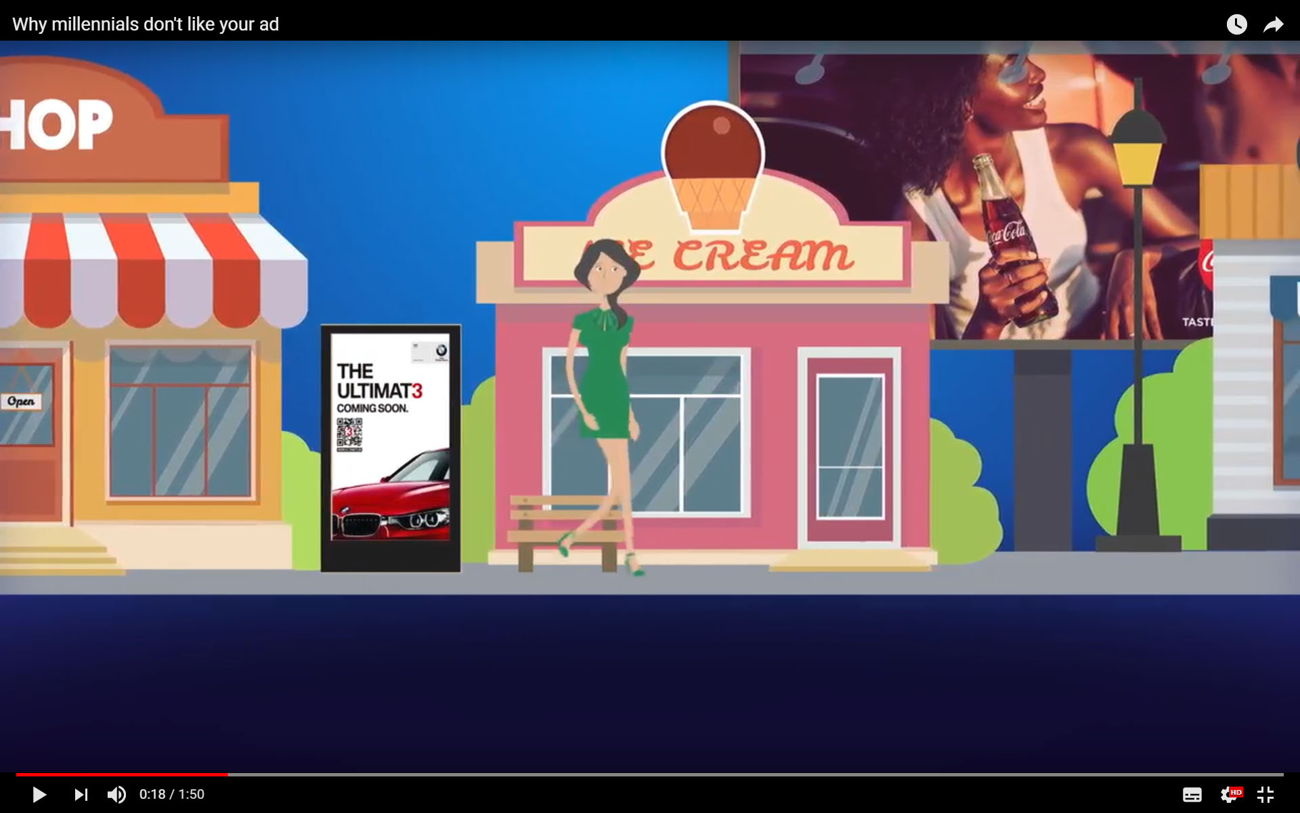Mute the volume speaker icon
Image resolution: width=1300 pixels, height=813 pixels.
[116, 794]
